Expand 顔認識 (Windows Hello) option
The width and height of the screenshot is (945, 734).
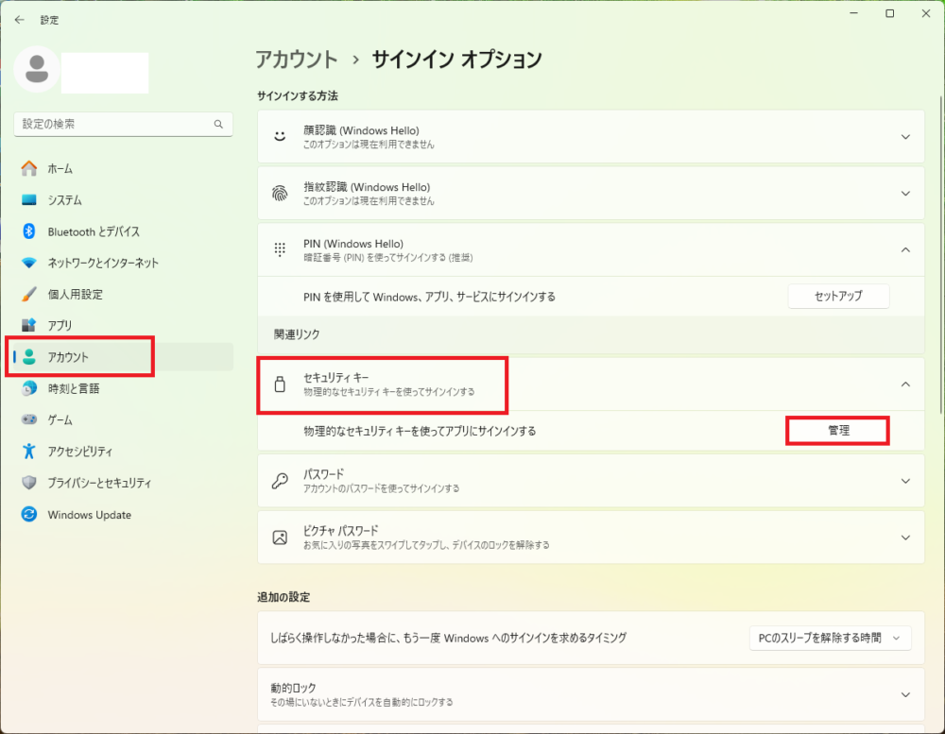coord(904,137)
